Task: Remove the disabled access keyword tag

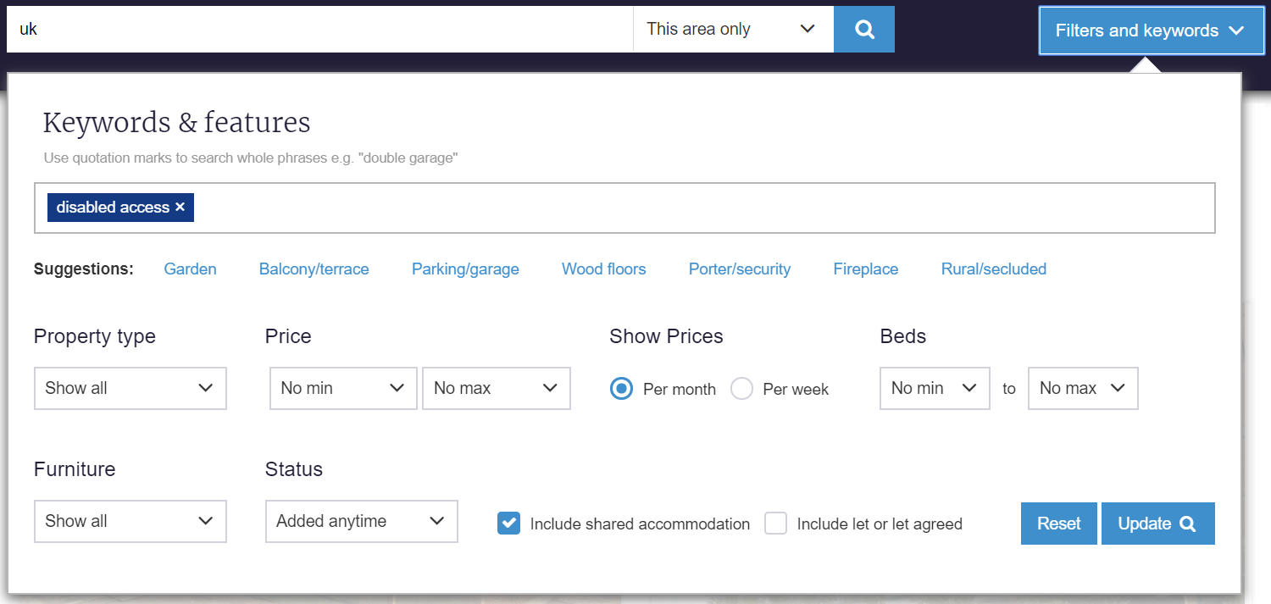Action: click(180, 208)
